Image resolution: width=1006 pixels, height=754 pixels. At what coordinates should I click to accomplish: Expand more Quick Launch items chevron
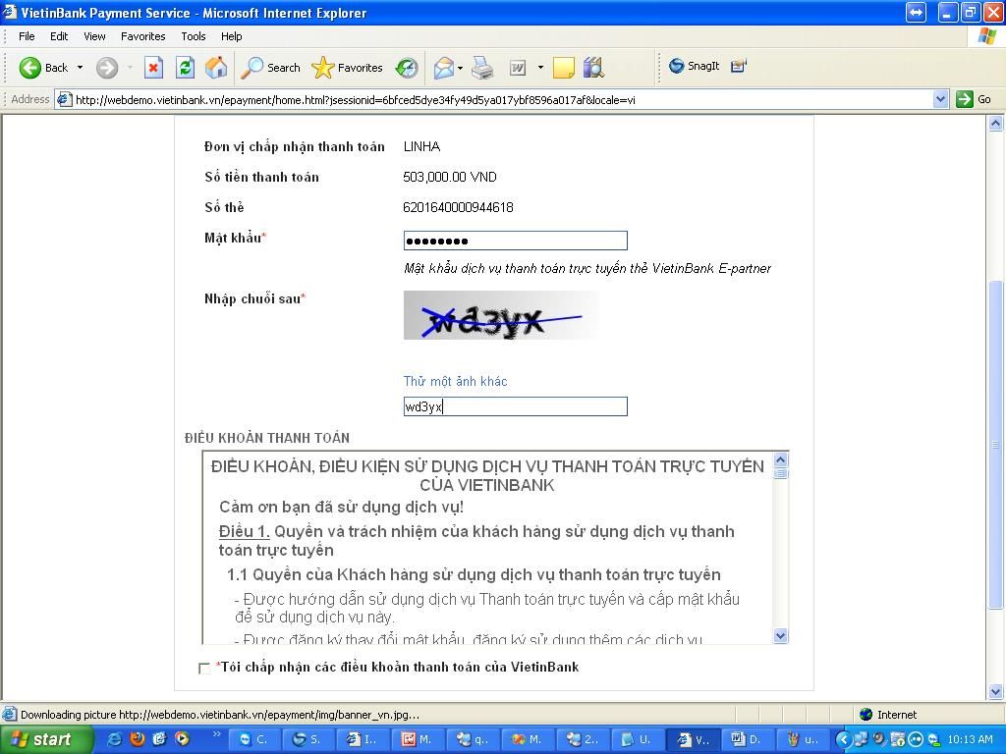coord(217,735)
